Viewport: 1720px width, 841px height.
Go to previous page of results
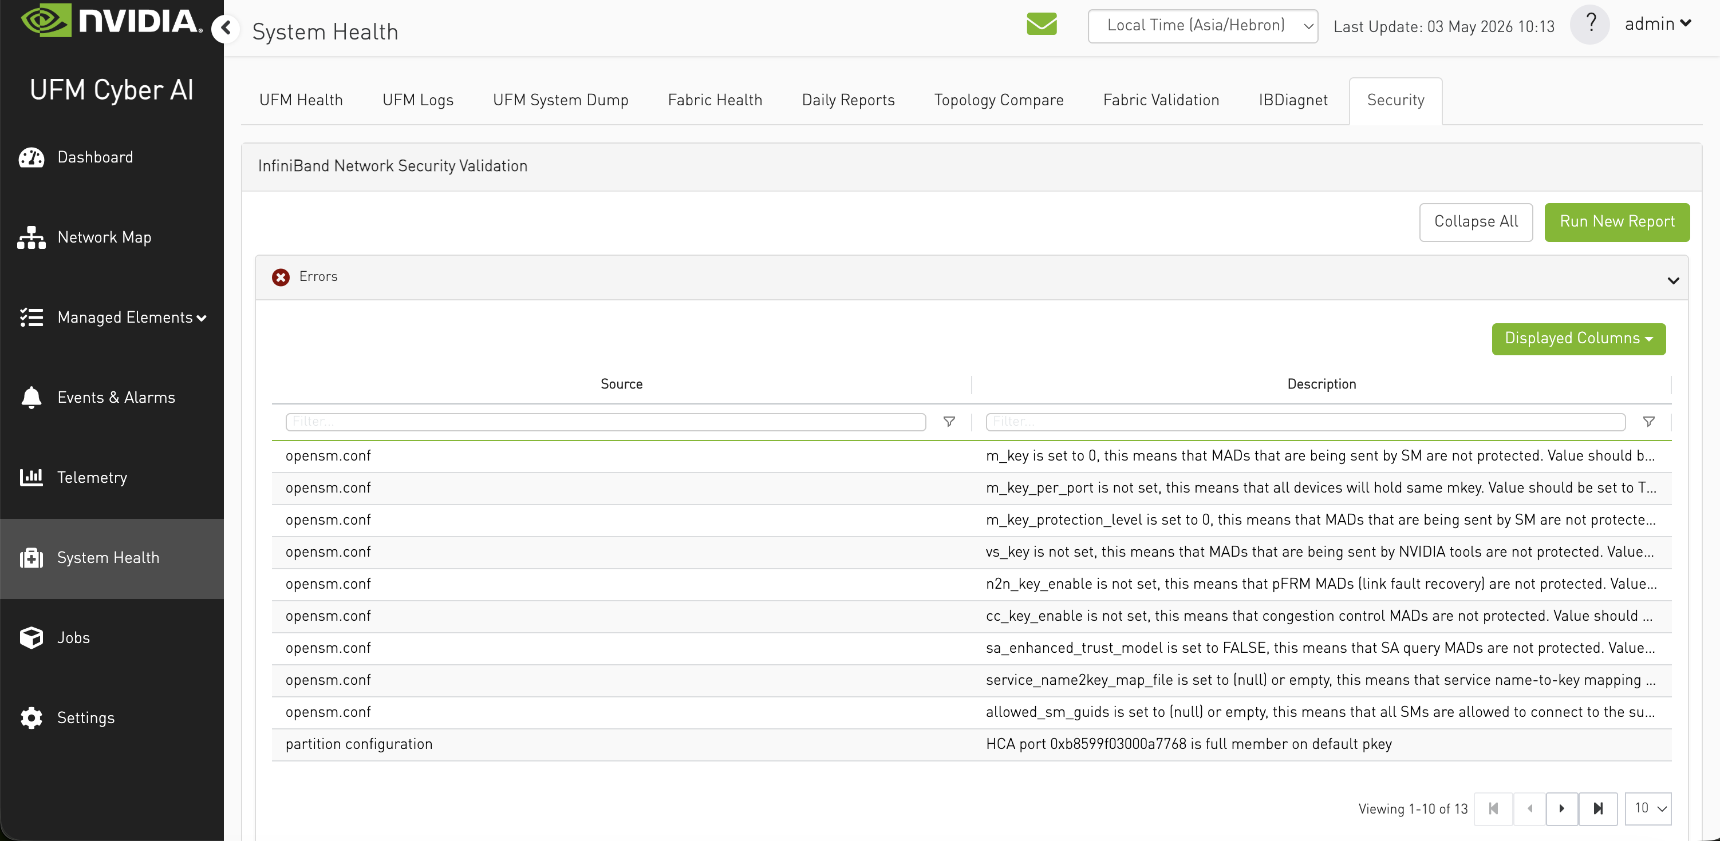coord(1530,809)
